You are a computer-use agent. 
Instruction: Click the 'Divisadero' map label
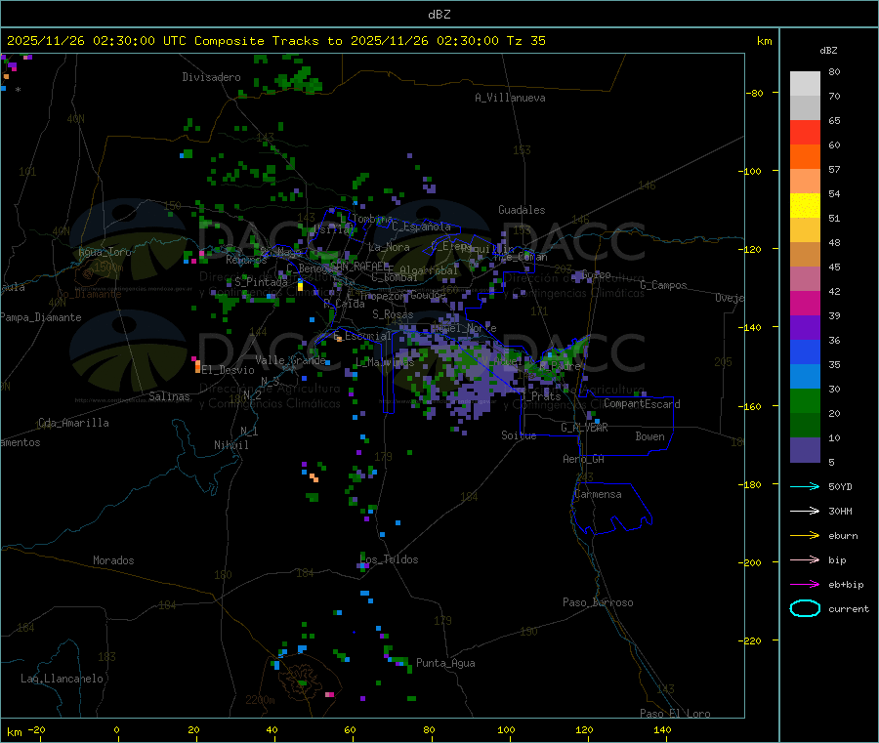(211, 77)
